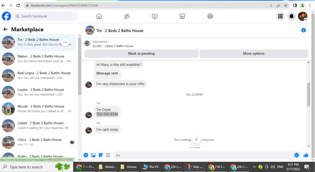Click in Search Facebook field
Screen dimensions: 315x172
coord(45,16)
